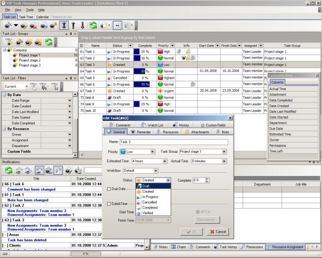Image resolution: width=322 pixels, height=258 pixels.
Task: Click the task checkmark icon in Notifications toolbar
Action: point(68,170)
